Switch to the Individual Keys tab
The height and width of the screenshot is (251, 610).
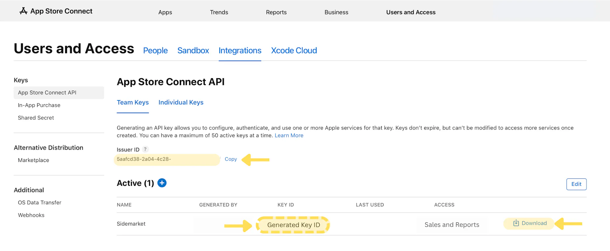click(181, 102)
